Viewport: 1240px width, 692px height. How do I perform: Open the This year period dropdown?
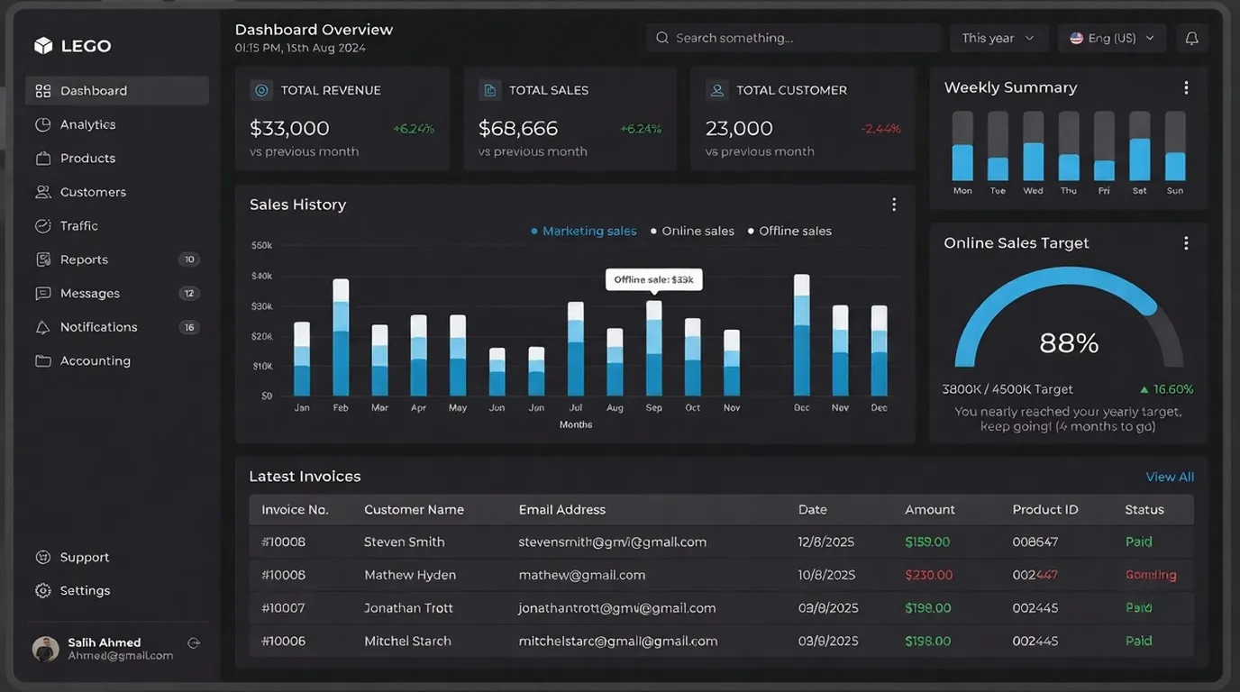click(998, 38)
